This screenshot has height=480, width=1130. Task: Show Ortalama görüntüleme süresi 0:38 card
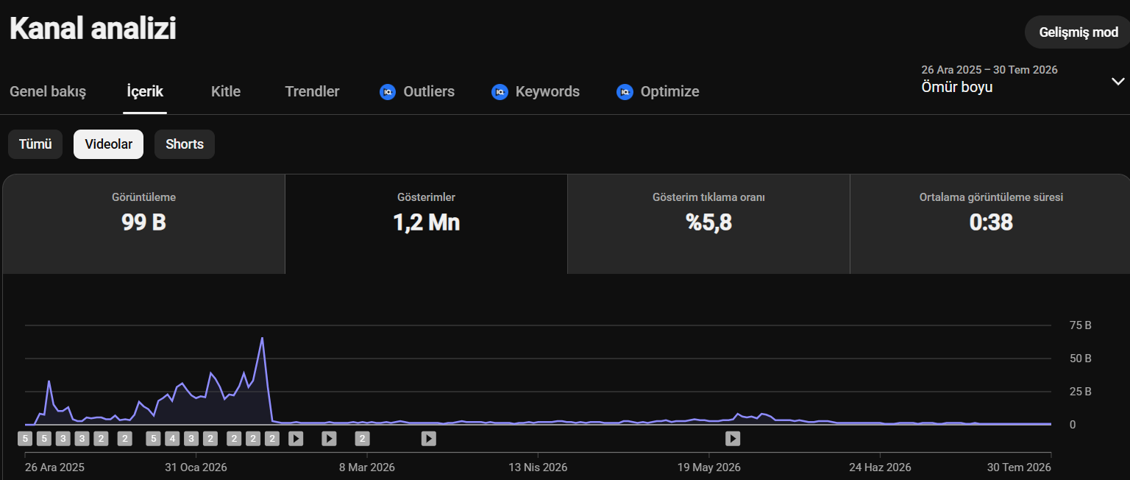click(990, 224)
